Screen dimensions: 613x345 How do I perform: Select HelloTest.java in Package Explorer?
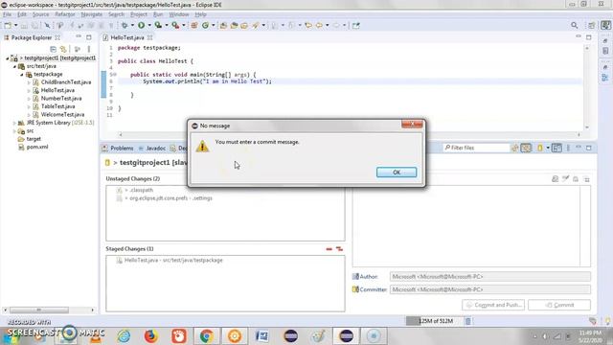click(x=57, y=90)
